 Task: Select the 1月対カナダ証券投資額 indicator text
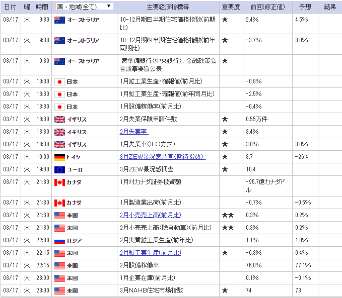pos(151,182)
